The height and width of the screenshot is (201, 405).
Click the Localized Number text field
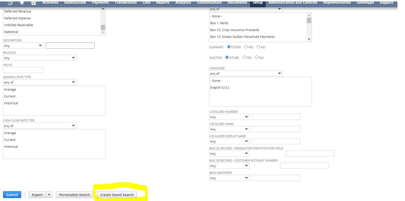click(x=276, y=117)
